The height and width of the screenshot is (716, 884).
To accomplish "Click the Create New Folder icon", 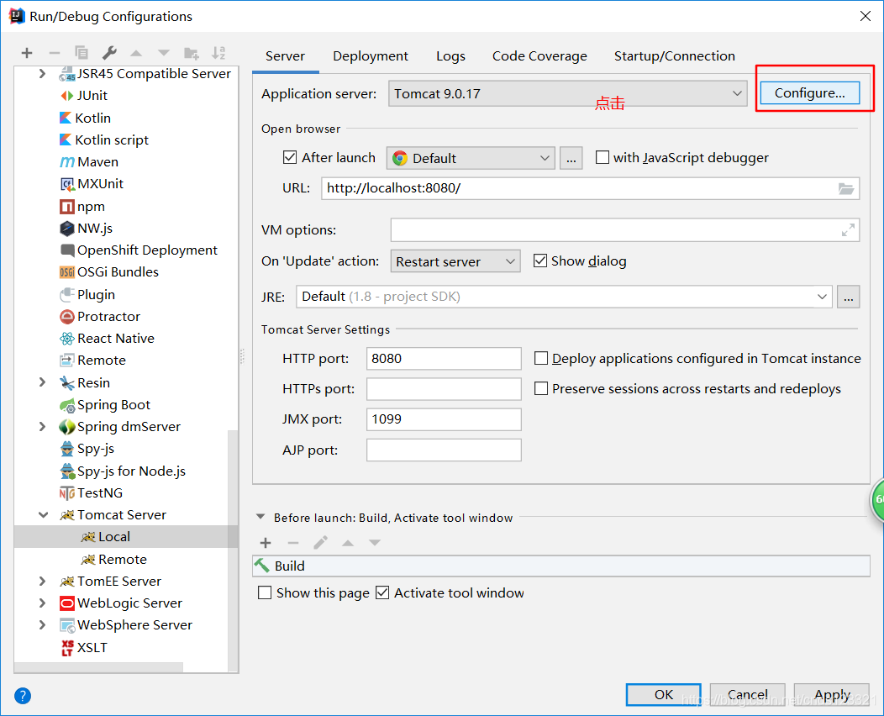I will point(191,53).
